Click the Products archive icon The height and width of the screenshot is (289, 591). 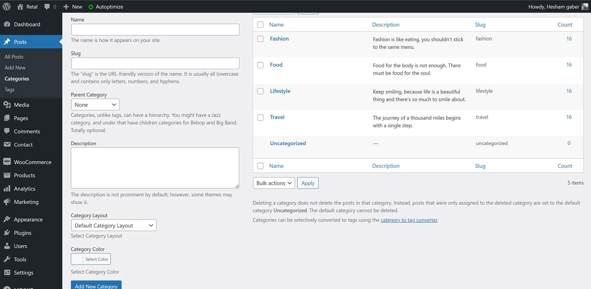point(7,175)
